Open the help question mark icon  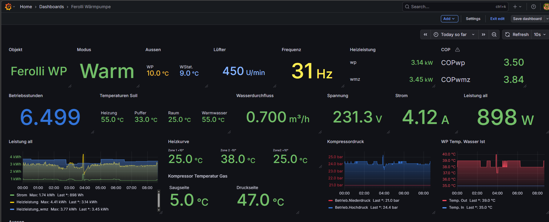[x=534, y=7]
